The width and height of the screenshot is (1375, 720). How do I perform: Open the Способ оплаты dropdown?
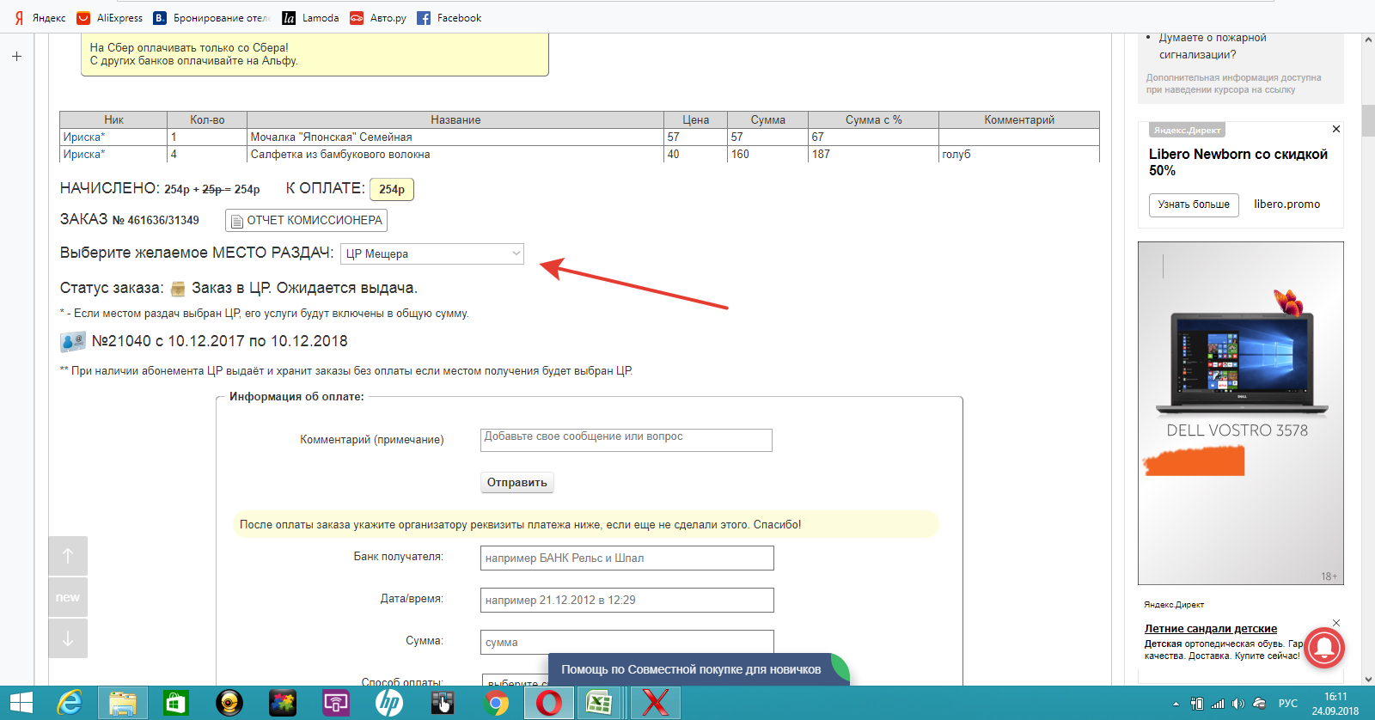click(514, 680)
